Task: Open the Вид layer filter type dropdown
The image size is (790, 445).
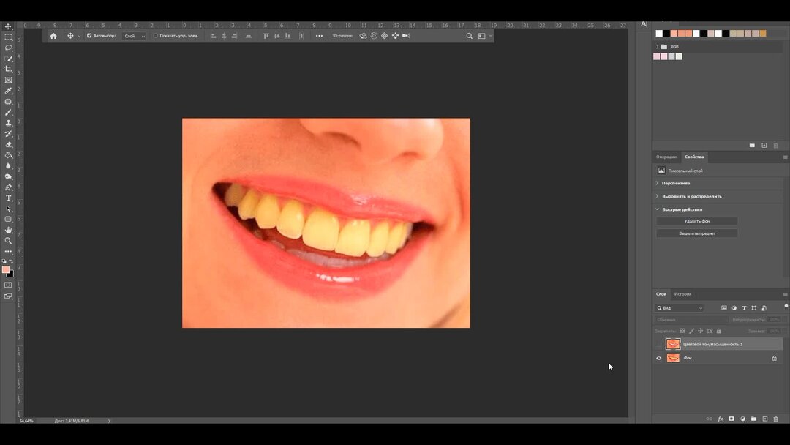Action: tap(680, 308)
